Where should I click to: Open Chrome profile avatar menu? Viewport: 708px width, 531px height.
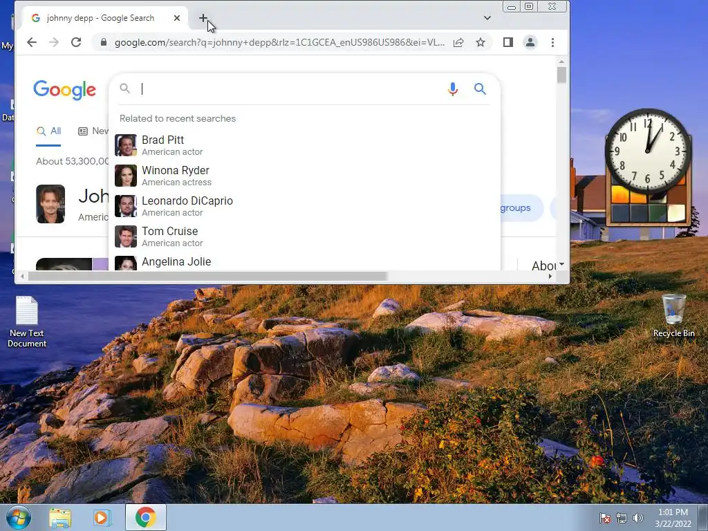pyautogui.click(x=530, y=42)
